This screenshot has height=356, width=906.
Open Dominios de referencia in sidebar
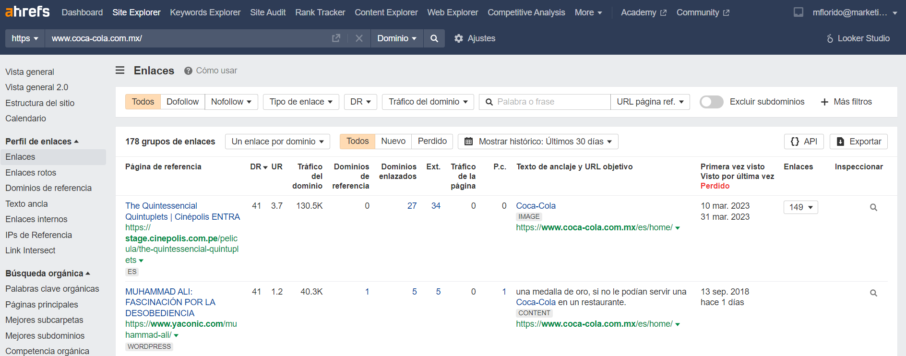pos(48,188)
